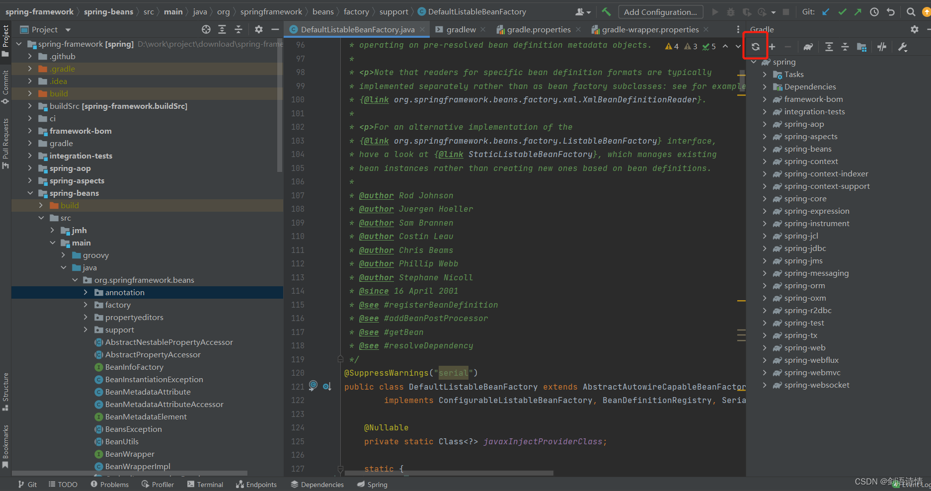This screenshot has height=491, width=931.
Task: Show Git history clock icon
Action: [x=874, y=12]
